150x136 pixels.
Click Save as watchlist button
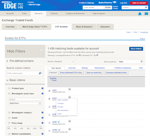coord(94,73)
